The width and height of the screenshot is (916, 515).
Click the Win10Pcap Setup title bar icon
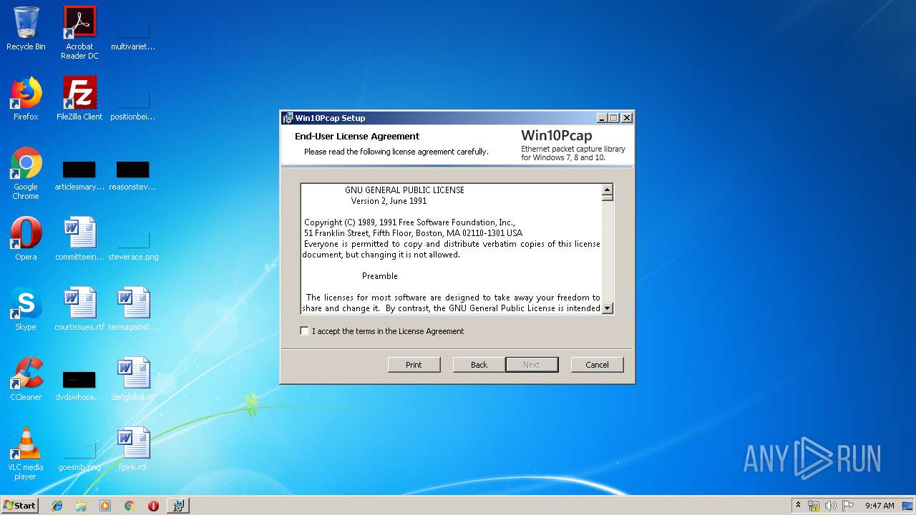coord(288,118)
